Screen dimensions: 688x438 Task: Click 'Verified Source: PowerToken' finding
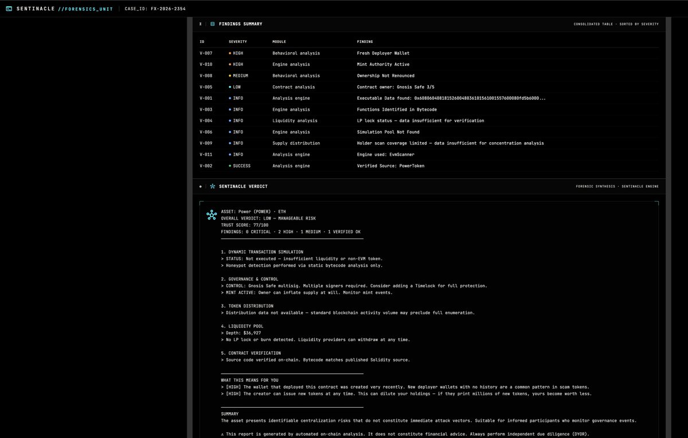390,166
